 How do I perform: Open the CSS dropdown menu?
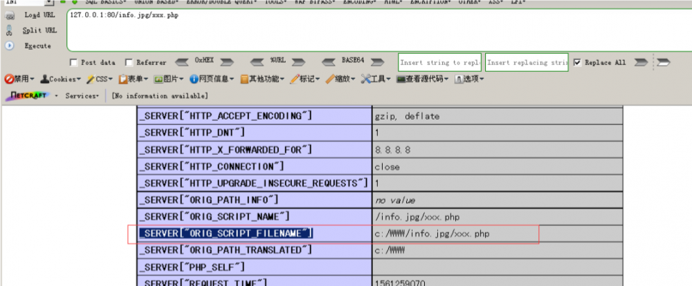pyautogui.click(x=99, y=79)
